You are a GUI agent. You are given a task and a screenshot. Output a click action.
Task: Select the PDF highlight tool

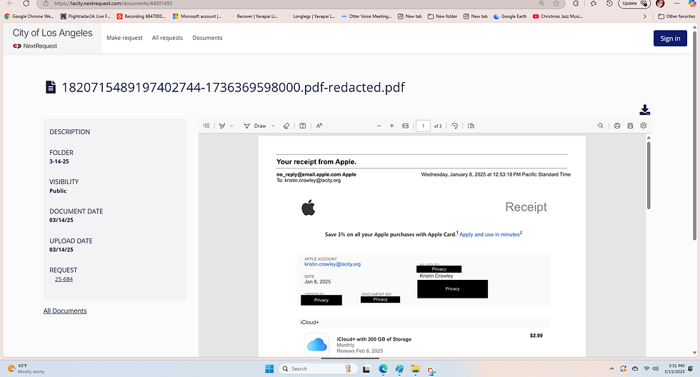pos(222,126)
